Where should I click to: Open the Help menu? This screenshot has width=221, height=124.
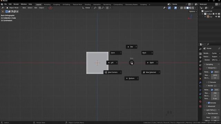click(x=30, y=4)
